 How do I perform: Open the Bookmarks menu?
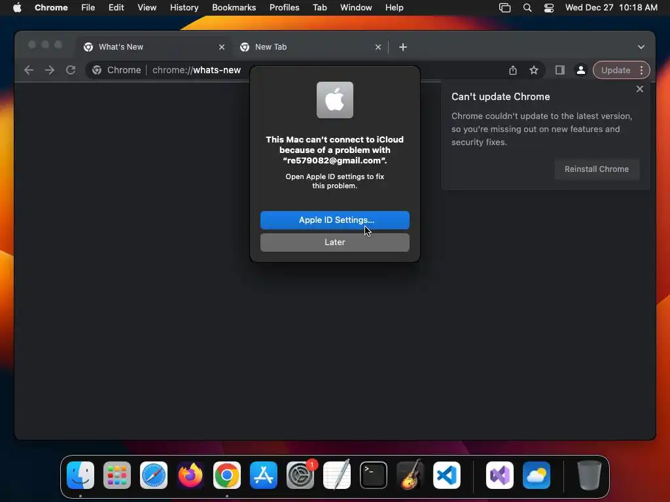234,8
